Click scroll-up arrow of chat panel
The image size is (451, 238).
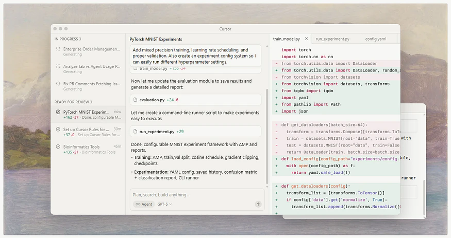[x=267, y=46]
